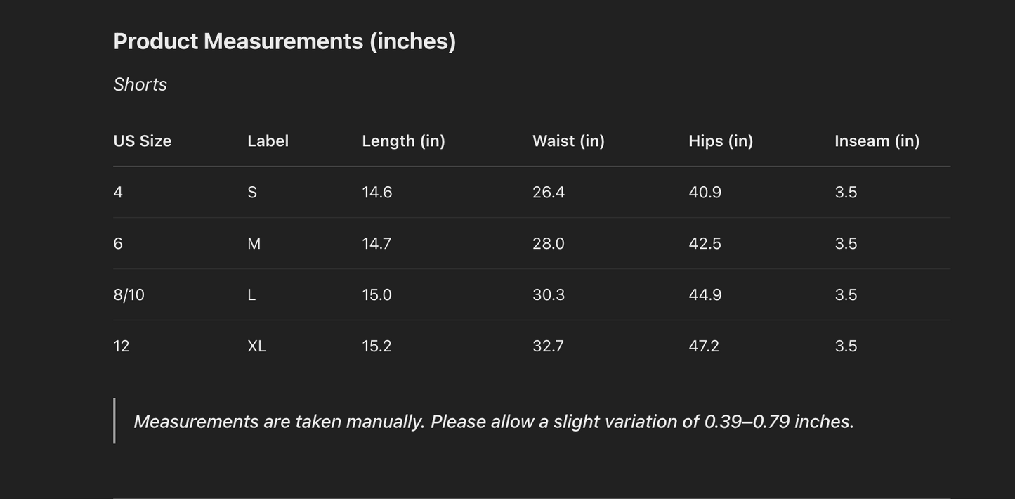Click the 14.6 length value
Screen dimensions: 1015x499
click(x=377, y=192)
